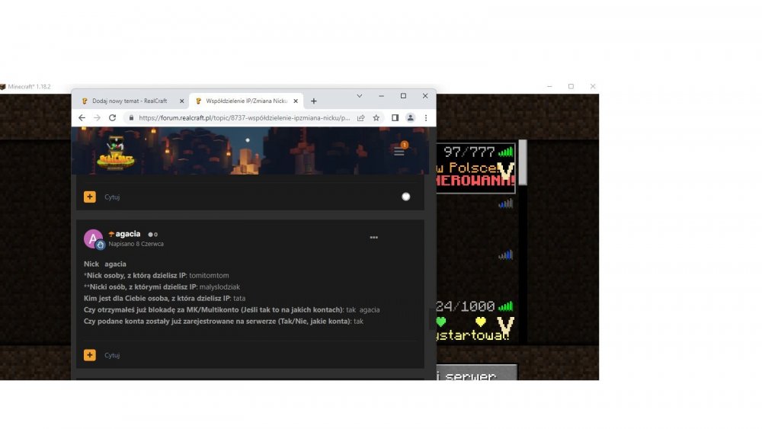Viewport: 762px width, 429px height.
Task: Bookmark this page with the star icon
Action: pyautogui.click(x=376, y=118)
